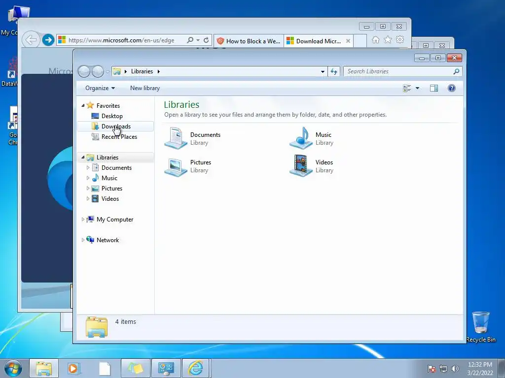This screenshot has height=378, width=505.
Task: Click the search icon in IE address bar
Action: click(190, 40)
